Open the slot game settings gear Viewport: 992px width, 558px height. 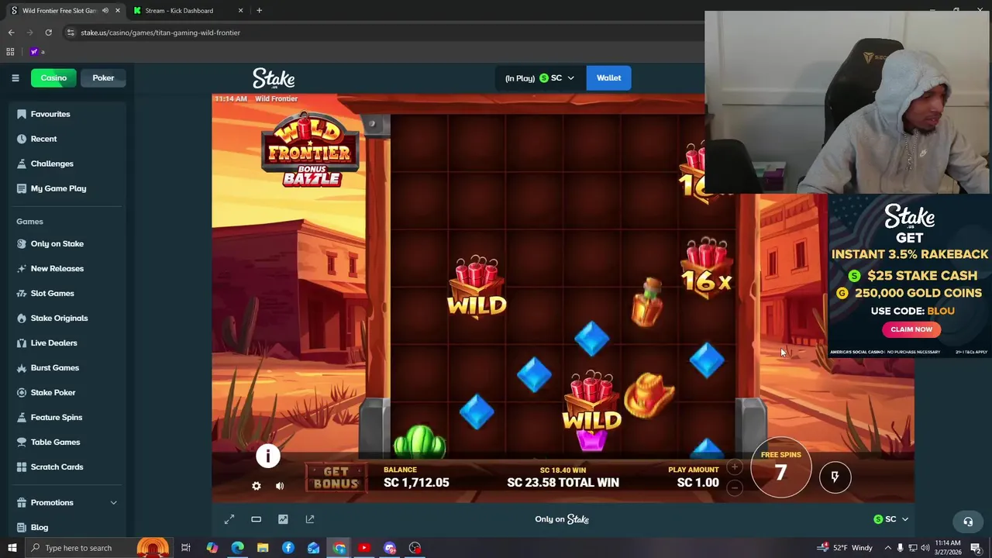pyautogui.click(x=257, y=486)
